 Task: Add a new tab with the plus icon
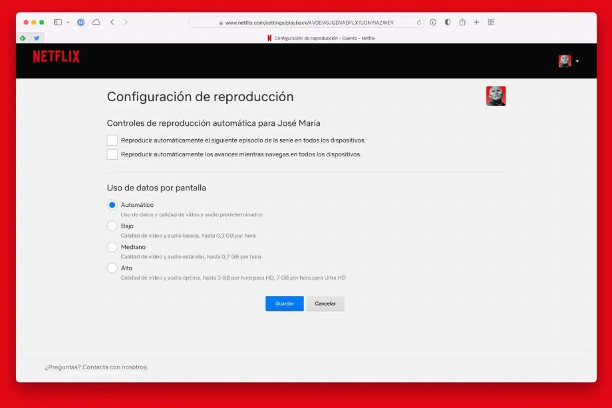pos(476,22)
